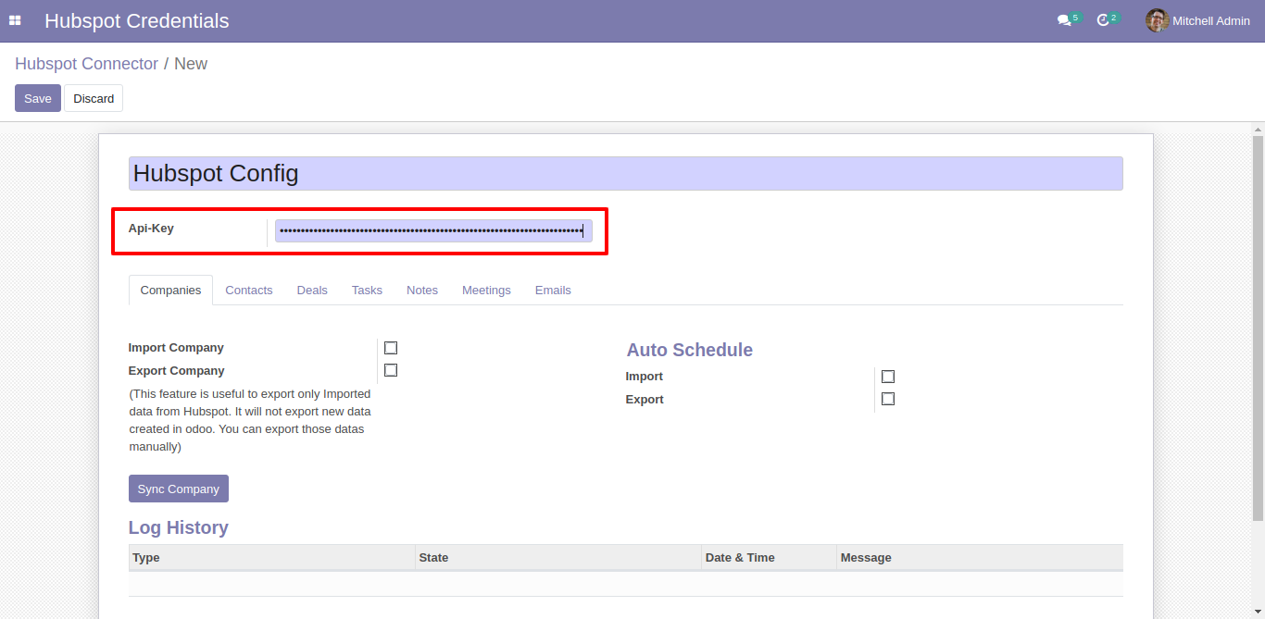
Task: Edit the Hubspot Config name field
Action: 625,173
